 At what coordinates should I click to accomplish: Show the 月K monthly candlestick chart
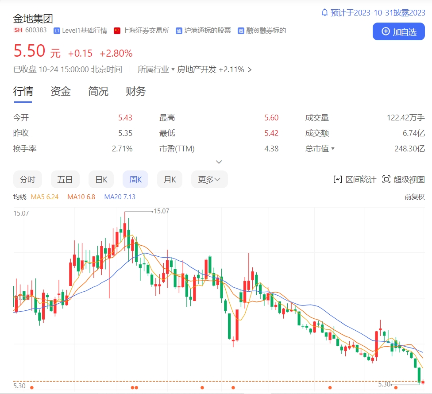tap(170, 180)
